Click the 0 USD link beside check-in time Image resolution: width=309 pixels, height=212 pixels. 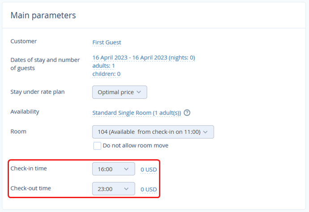(x=149, y=170)
